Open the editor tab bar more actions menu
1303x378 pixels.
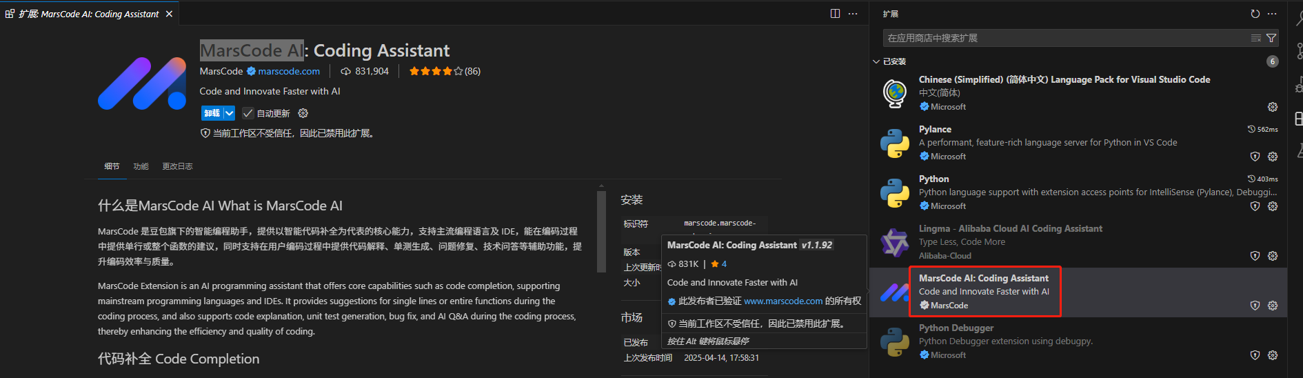point(853,13)
